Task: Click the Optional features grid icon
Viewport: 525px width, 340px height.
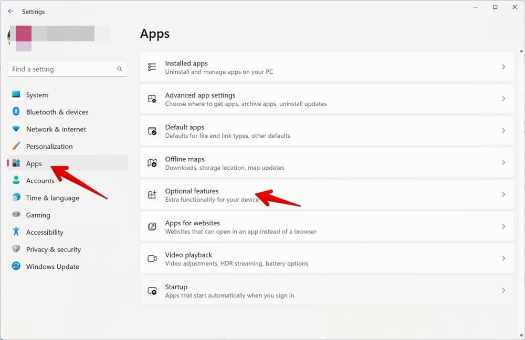Action: [x=152, y=195]
